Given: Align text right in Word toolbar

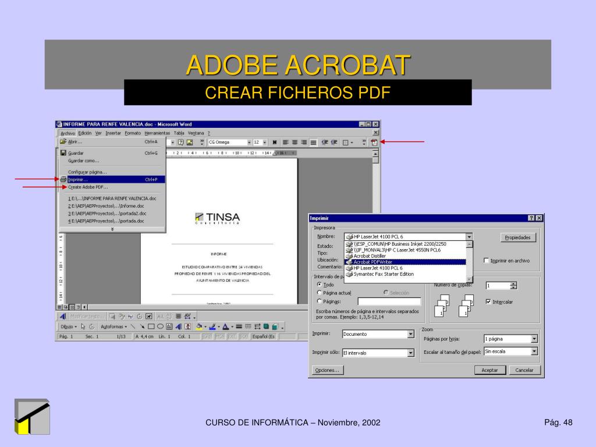Looking at the screenshot, I should pyautogui.click(x=304, y=142).
